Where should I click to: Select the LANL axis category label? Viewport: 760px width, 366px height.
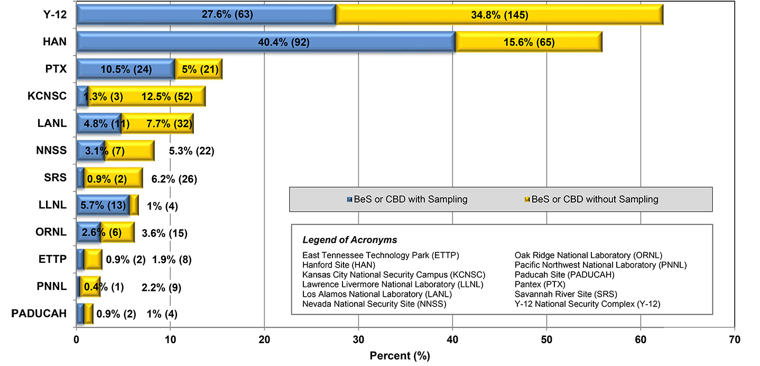point(52,124)
